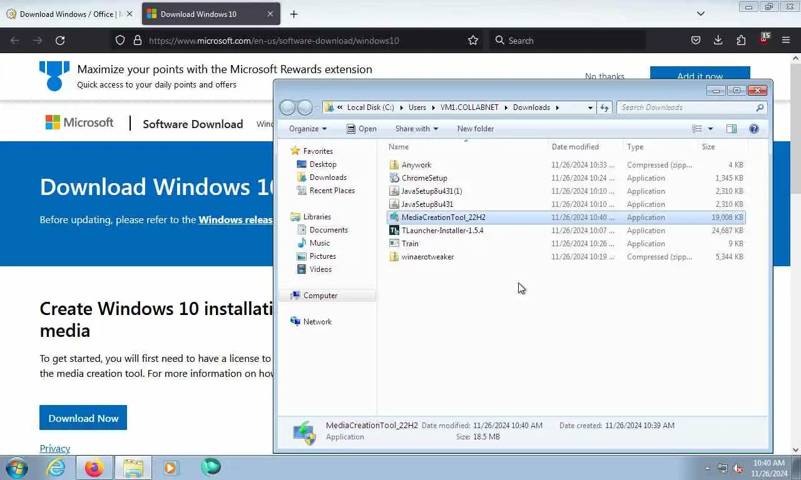Select ChromeSetup application file
801x480 pixels.
(566, 178)
